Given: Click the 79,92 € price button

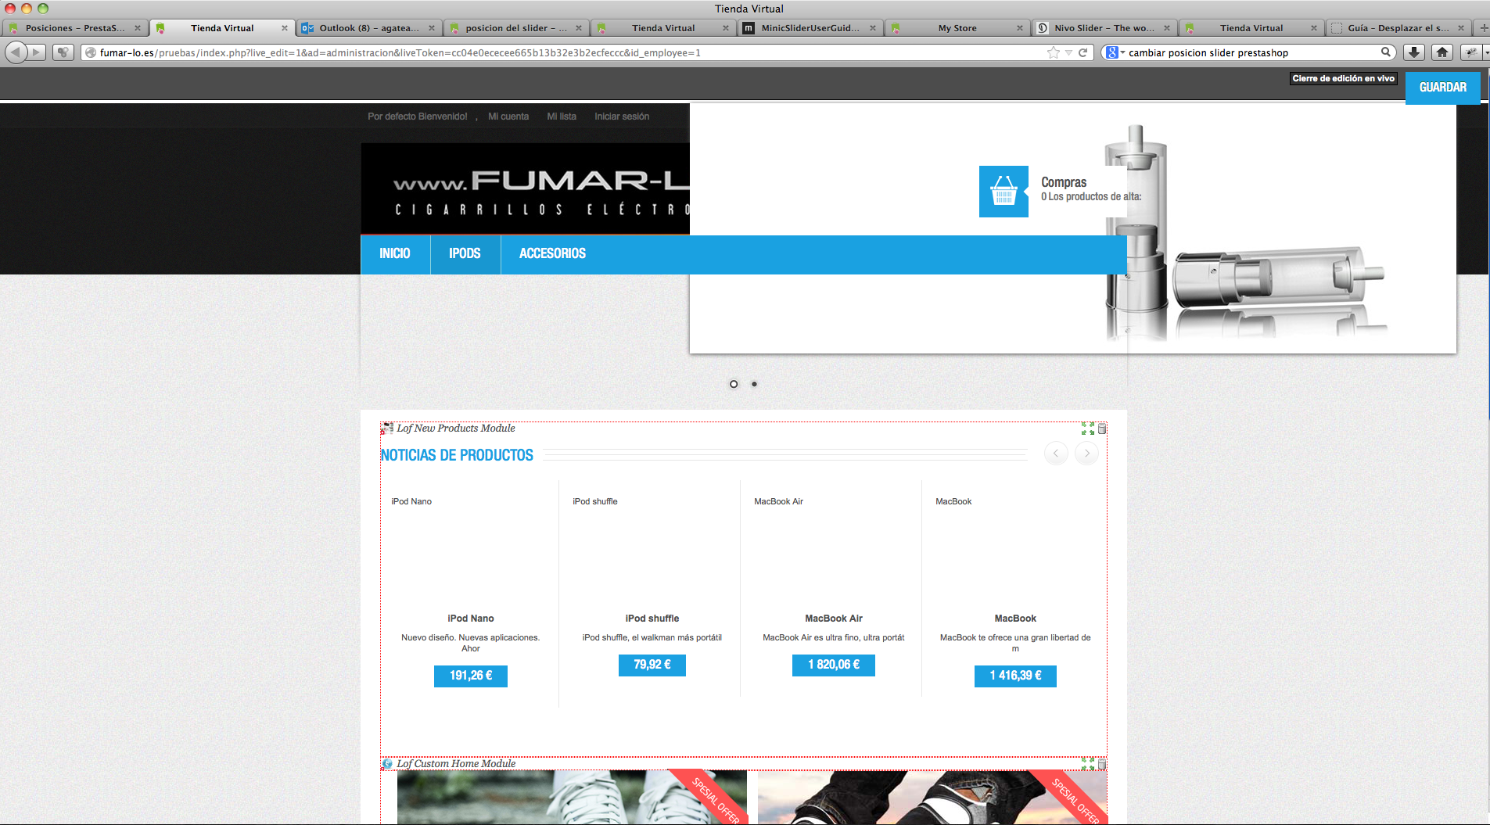Looking at the screenshot, I should pos(652,665).
